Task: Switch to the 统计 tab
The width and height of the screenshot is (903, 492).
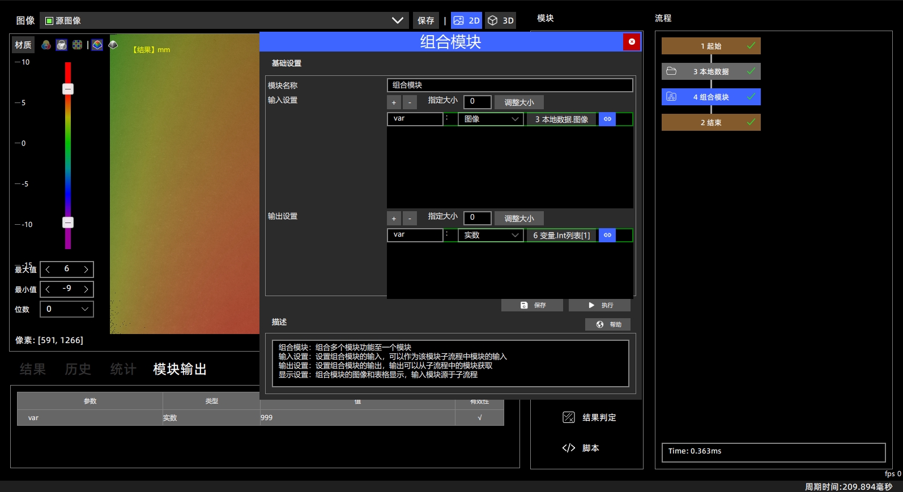Action: [123, 369]
